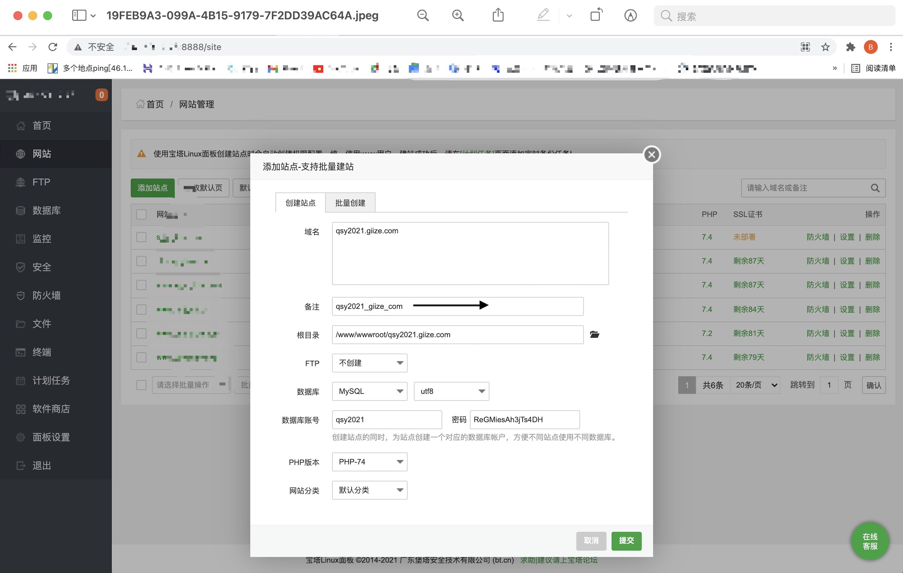
Task: Check the box for the 剩余81天 row
Action: click(x=141, y=334)
